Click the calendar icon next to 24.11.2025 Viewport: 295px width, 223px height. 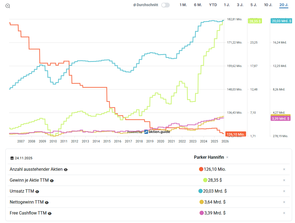tap(12, 158)
